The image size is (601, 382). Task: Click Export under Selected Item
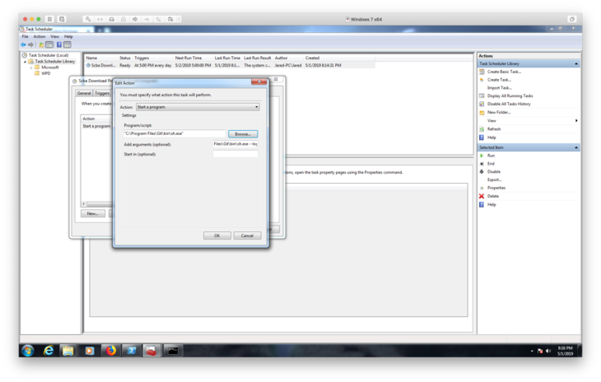coord(494,179)
